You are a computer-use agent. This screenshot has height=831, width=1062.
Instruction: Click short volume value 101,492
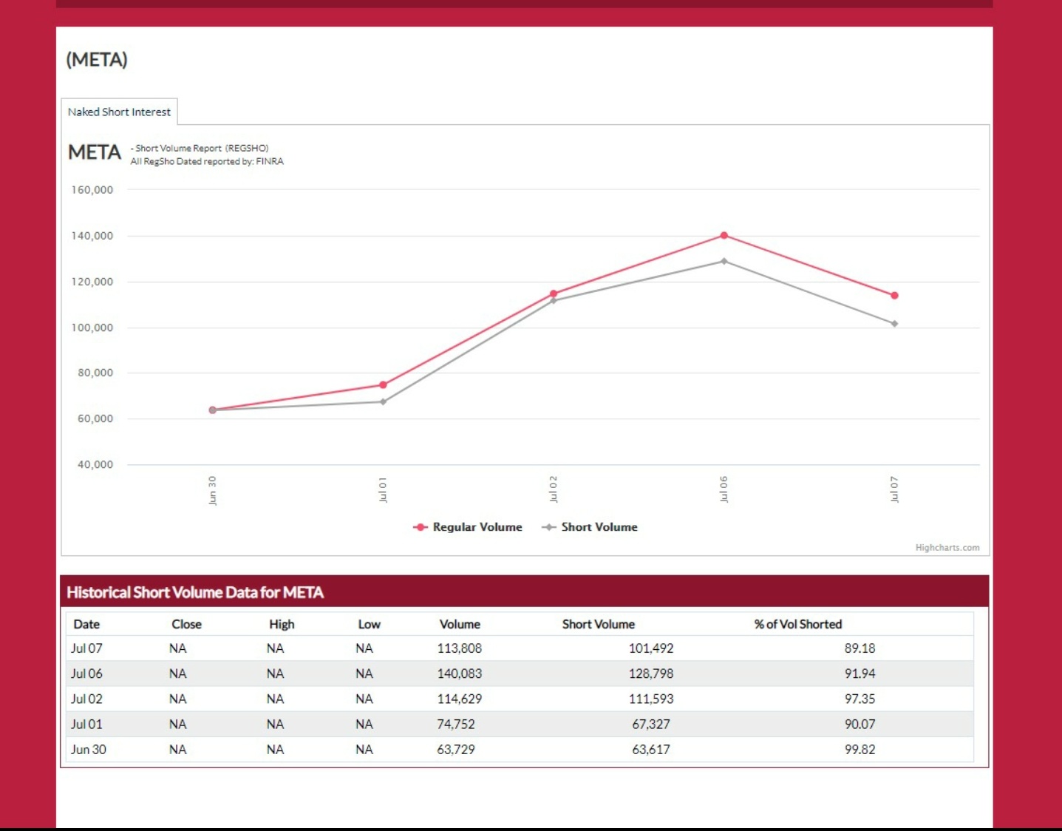[651, 648]
